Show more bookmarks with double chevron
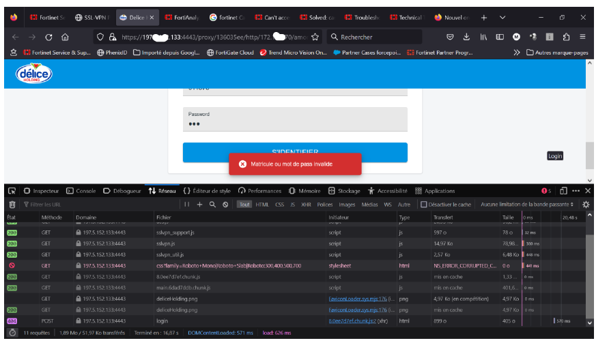The image size is (609, 345). click(517, 52)
